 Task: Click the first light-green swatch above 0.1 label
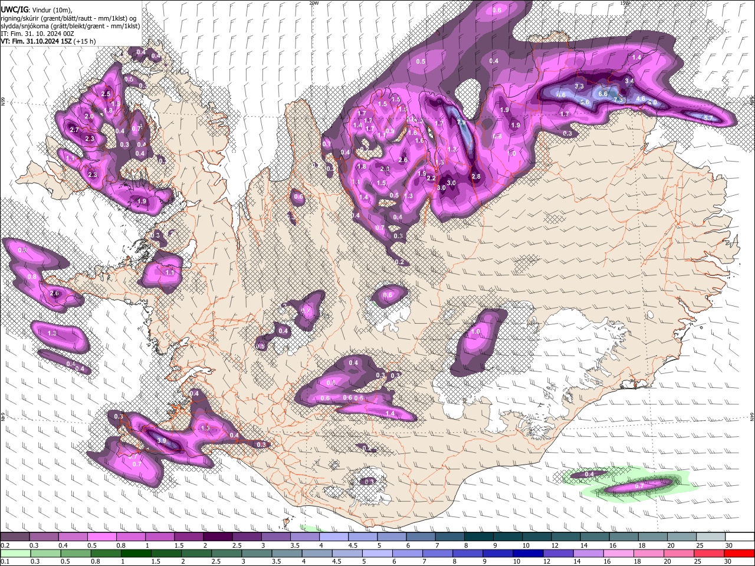point(15,553)
